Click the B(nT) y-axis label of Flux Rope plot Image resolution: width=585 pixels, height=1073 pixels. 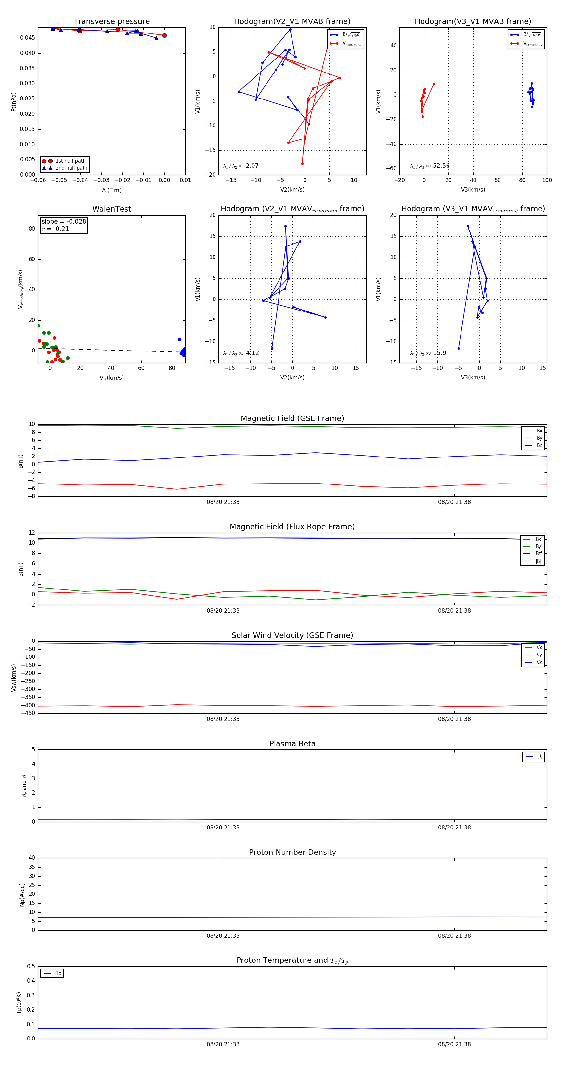tap(20, 569)
